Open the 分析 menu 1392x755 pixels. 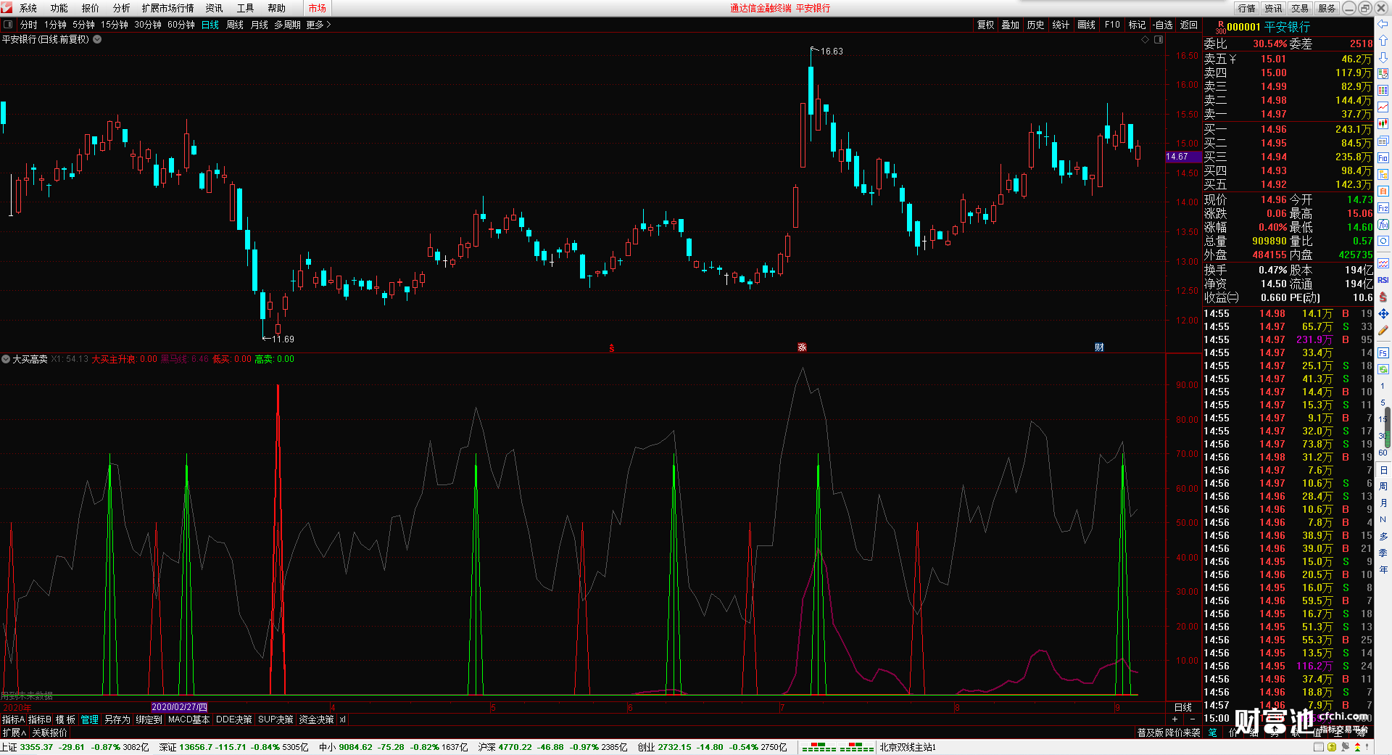pos(122,8)
